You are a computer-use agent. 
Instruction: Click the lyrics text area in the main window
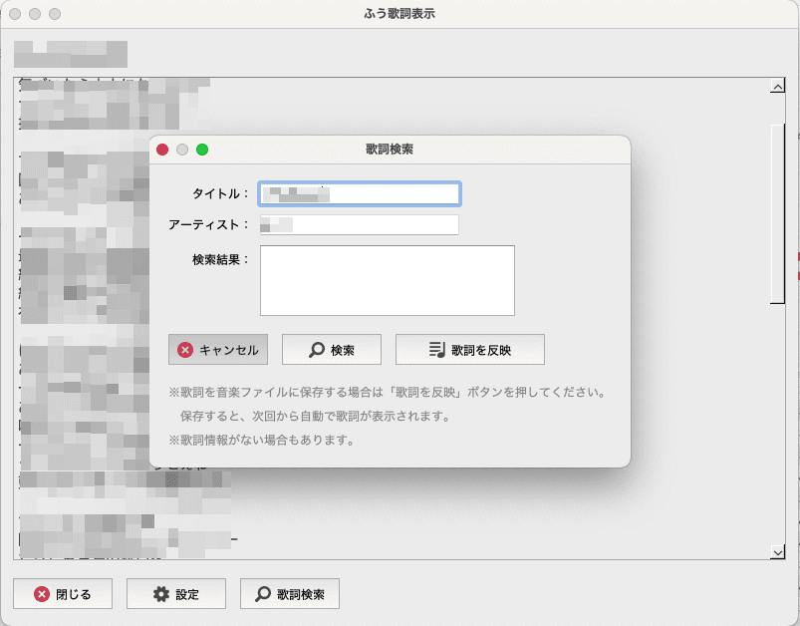[x=399, y=518]
